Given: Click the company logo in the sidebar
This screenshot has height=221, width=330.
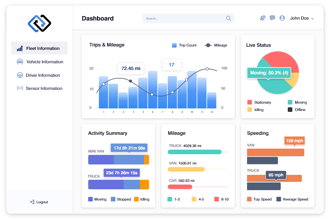Looking at the screenshot, I should [x=39, y=23].
